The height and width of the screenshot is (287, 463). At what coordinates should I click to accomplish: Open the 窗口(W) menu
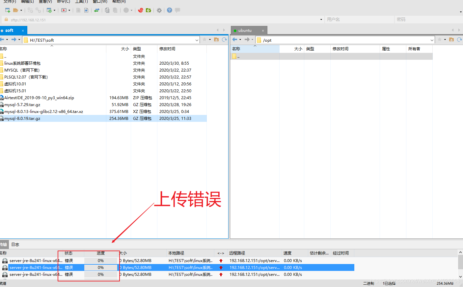(x=100, y=2)
